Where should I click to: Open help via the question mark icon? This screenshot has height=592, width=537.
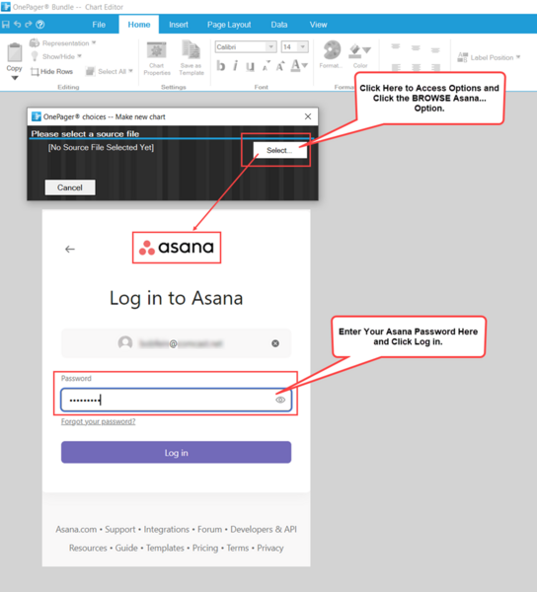[40, 25]
